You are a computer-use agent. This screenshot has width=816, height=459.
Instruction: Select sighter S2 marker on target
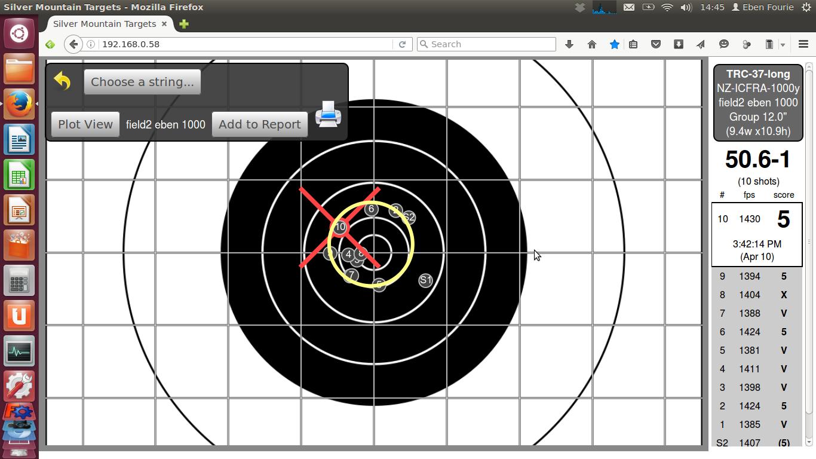tap(409, 218)
